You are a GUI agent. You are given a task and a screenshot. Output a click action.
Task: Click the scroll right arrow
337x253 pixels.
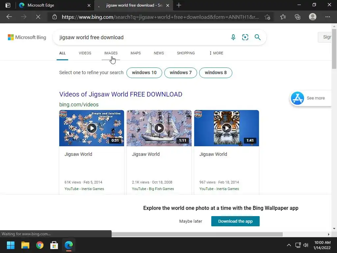(x=328, y=234)
